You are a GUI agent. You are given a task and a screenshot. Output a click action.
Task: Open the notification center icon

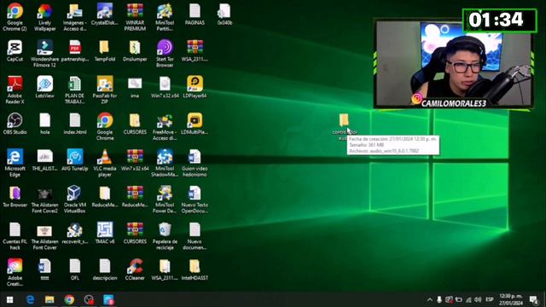534,299
